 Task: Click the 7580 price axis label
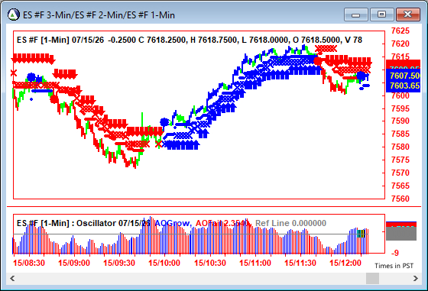pos(400,147)
